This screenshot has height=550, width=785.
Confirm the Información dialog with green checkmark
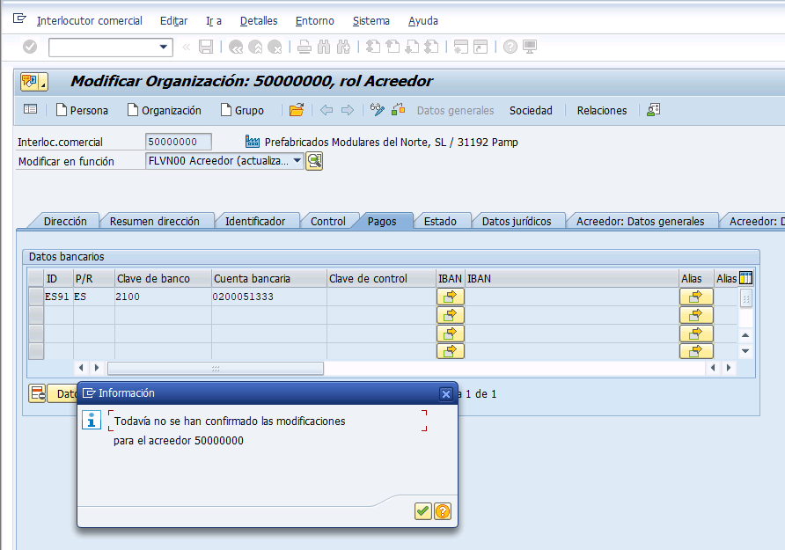click(423, 511)
